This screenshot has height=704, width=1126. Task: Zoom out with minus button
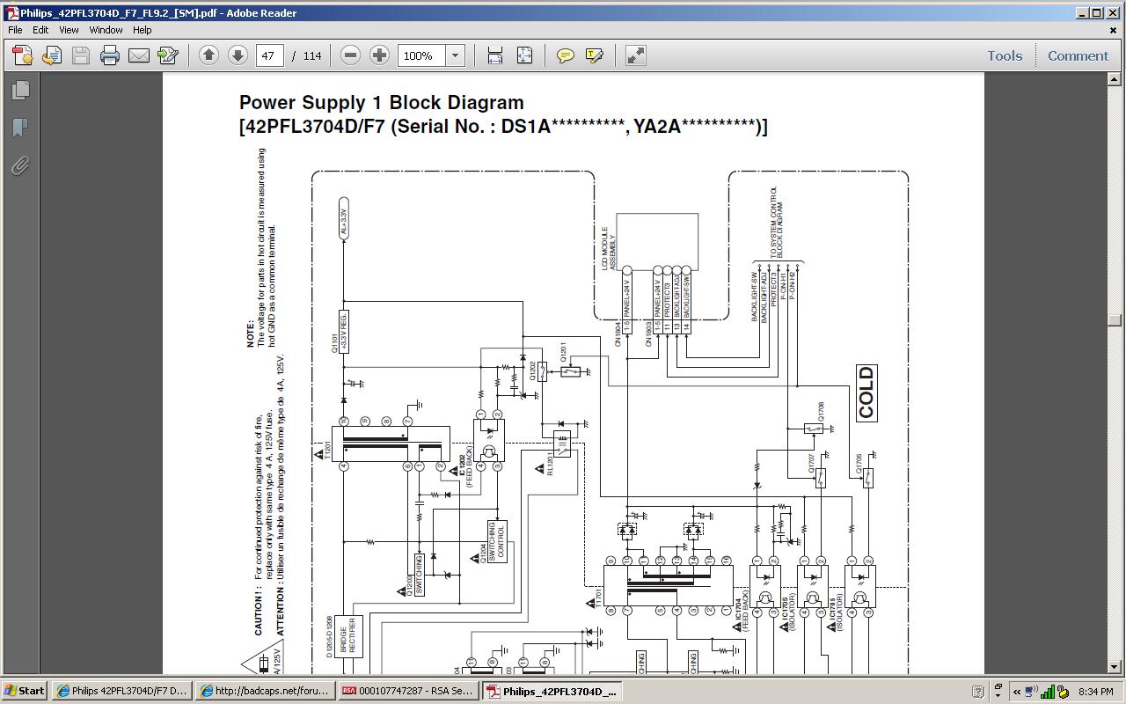[350, 55]
